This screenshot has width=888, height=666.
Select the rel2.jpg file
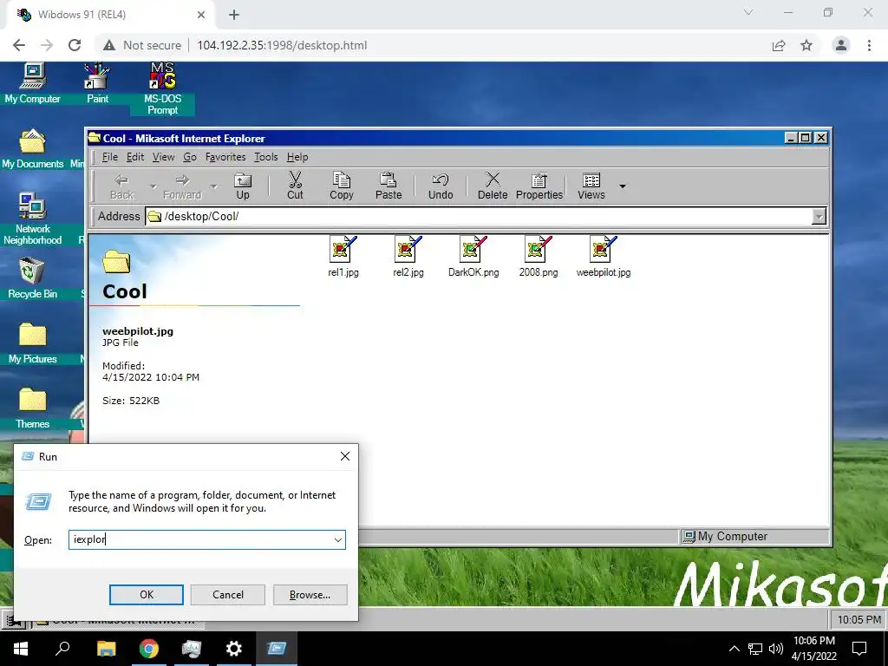(x=408, y=257)
